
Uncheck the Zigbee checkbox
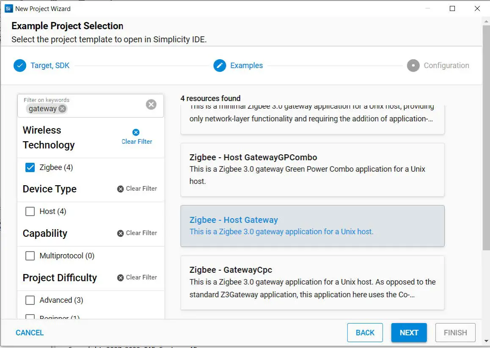(30, 167)
